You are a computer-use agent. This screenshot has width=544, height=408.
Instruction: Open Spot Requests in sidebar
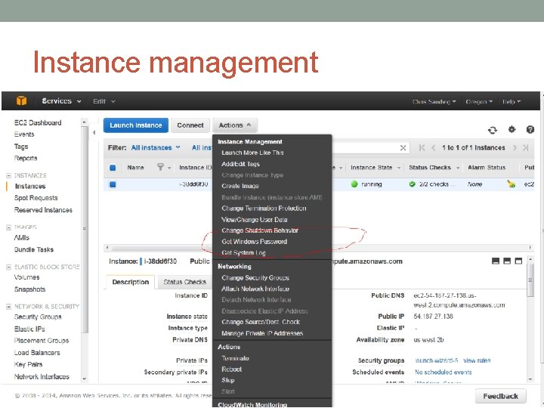tap(36, 198)
